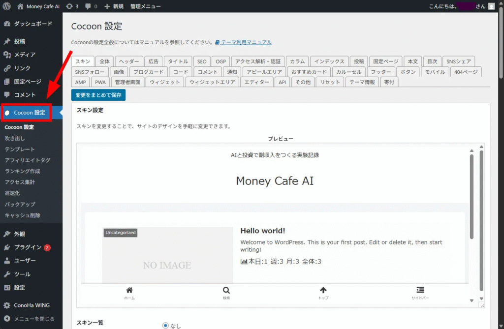The image size is (504, 329).
Task: Click サイドバー icon in preview footer
Action: (420, 293)
